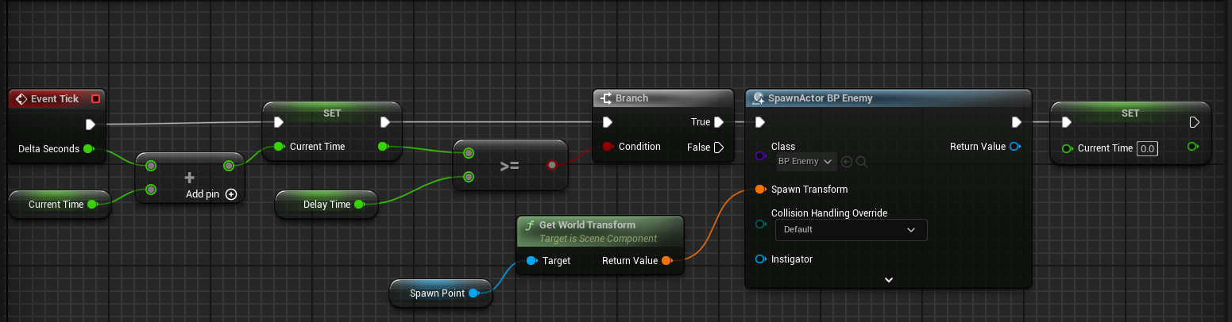Click the browse-to-asset arrow next to BP Enemy
The image size is (1232, 322).
click(x=847, y=162)
